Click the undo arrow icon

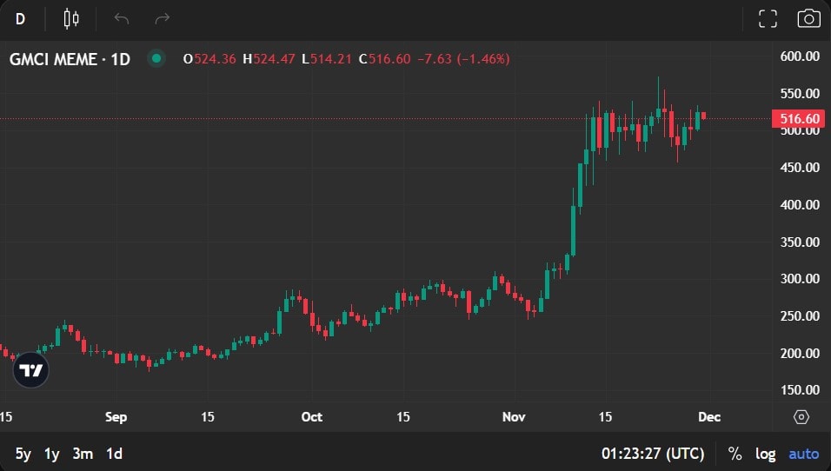122,18
